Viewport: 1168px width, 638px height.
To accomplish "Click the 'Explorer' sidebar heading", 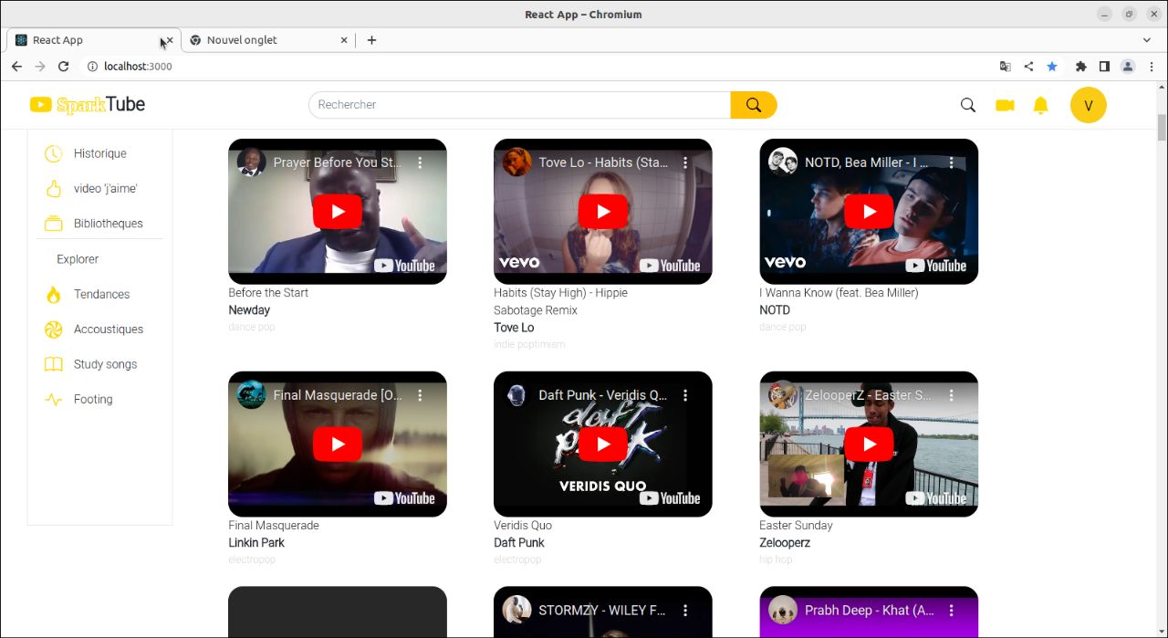I will click(x=78, y=259).
